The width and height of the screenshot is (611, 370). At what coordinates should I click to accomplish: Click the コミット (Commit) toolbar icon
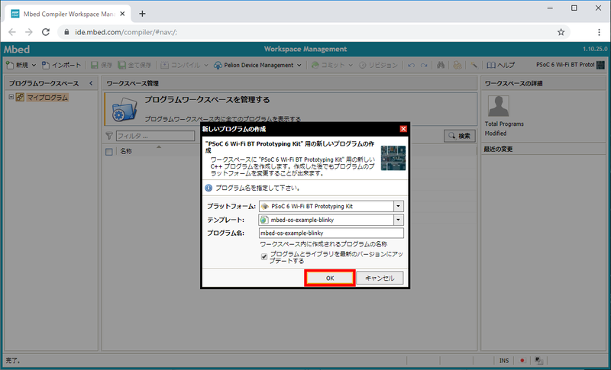[315, 65]
